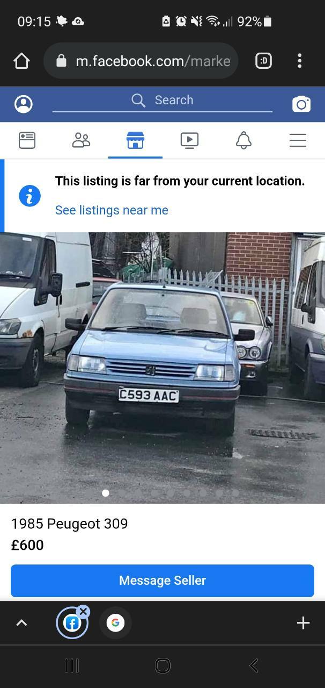
Task: Follow See listings near me link
Action: coord(112,210)
